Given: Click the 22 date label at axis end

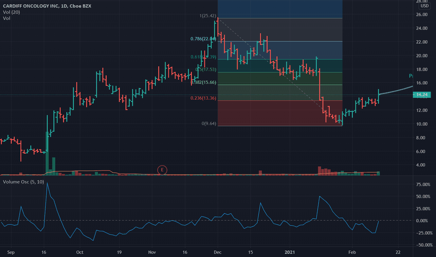Looking at the screenshot, I should point(398,252).
